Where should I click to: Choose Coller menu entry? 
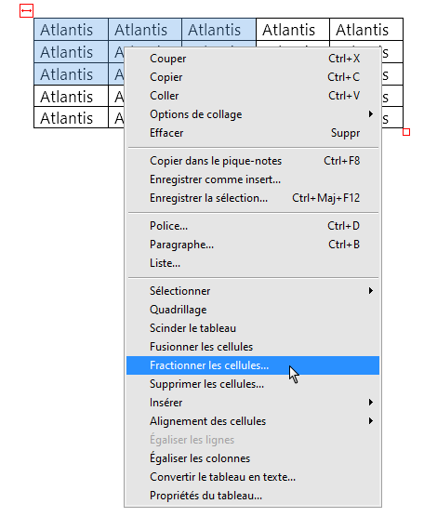tap(253, 96)
